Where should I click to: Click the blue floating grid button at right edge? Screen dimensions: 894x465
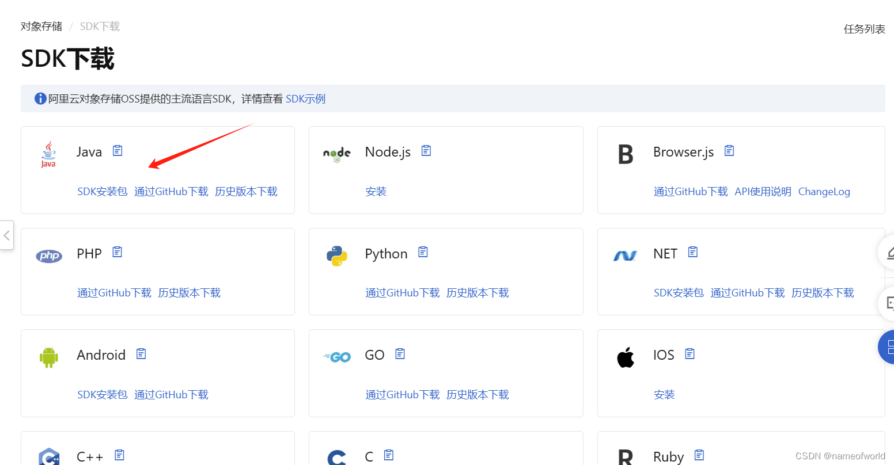click(887, 347)
